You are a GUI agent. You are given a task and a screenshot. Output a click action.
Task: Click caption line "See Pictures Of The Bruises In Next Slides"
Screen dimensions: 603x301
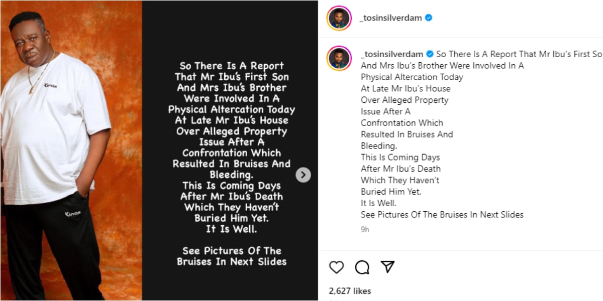point(442,215)
